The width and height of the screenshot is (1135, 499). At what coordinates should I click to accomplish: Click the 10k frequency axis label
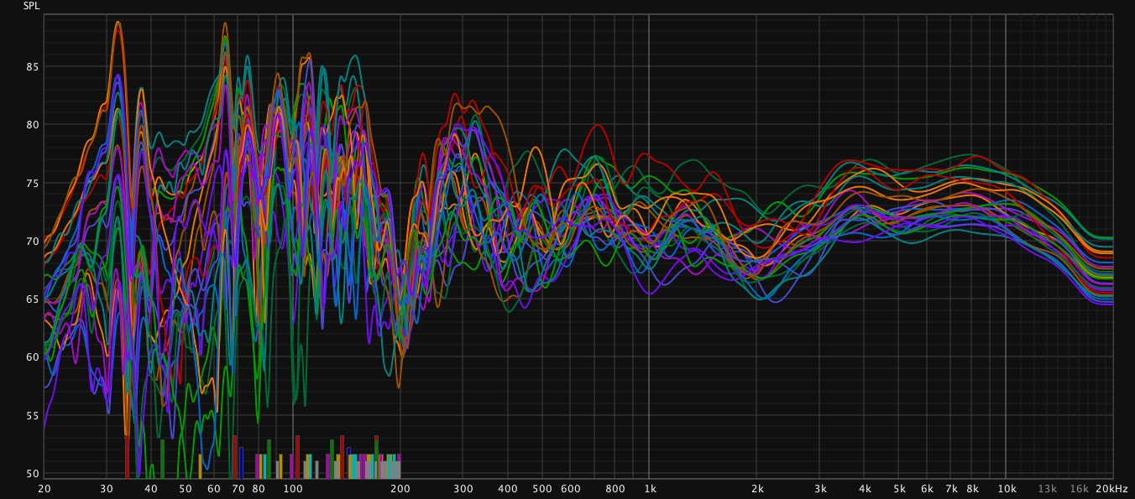1006,489
